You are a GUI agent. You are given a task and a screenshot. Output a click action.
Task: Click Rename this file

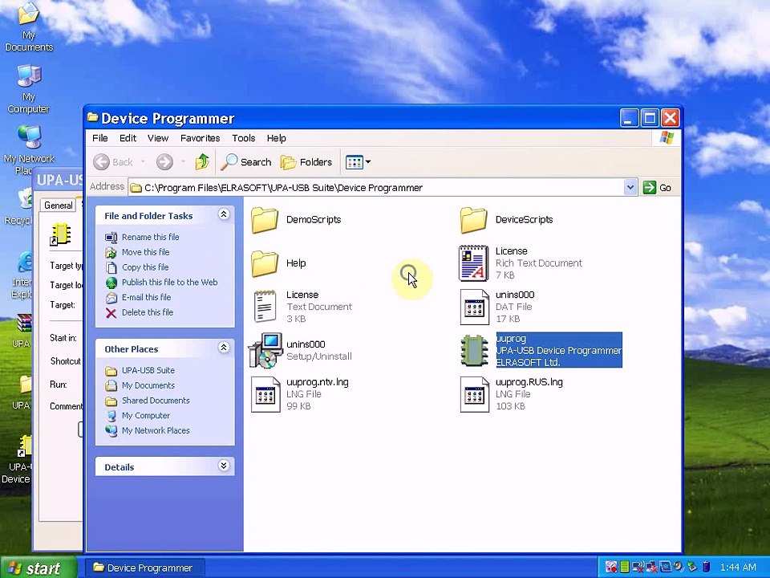click(x=150, y=237)
